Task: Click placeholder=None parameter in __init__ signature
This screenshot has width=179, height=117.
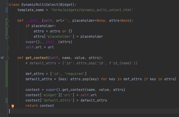Action: tap(88, 21)
